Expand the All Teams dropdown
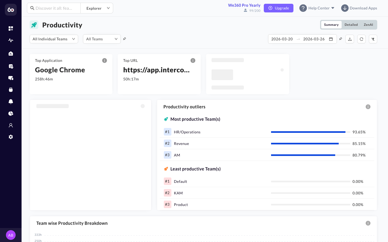The image size is (388, 242). pyautogui.click(x=102, y=39)
